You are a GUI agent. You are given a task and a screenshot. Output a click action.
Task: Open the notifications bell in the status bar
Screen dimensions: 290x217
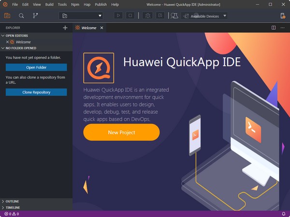pyautogui.click(x=284, y=214)
